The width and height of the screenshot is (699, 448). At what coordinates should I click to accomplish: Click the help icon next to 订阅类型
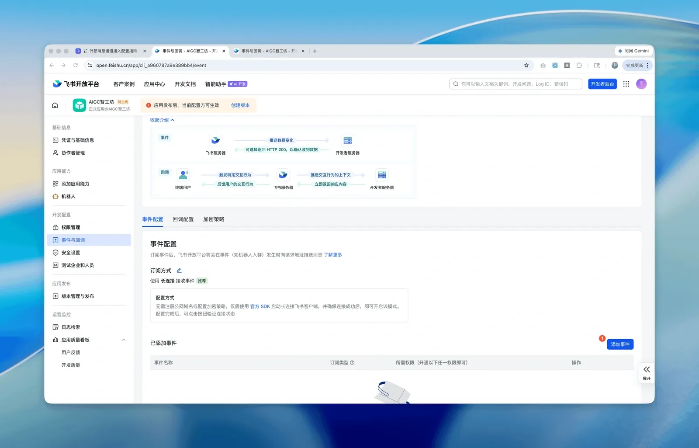352,363
